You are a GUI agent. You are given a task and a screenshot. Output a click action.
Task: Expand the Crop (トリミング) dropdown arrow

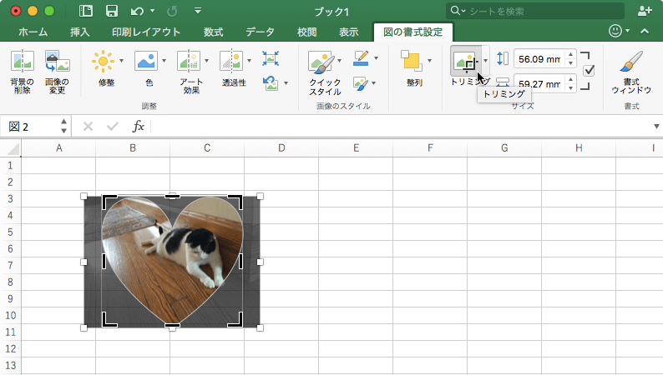coord(485,61)
